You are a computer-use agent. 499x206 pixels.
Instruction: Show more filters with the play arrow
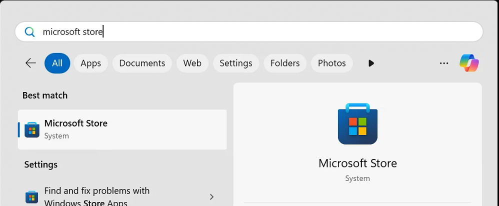click(x=371, y=63)
